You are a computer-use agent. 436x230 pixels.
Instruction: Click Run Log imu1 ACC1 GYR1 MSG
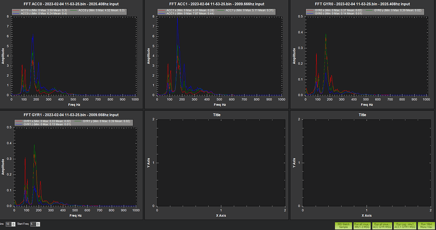pyautogui.click(x=405, y=225)
